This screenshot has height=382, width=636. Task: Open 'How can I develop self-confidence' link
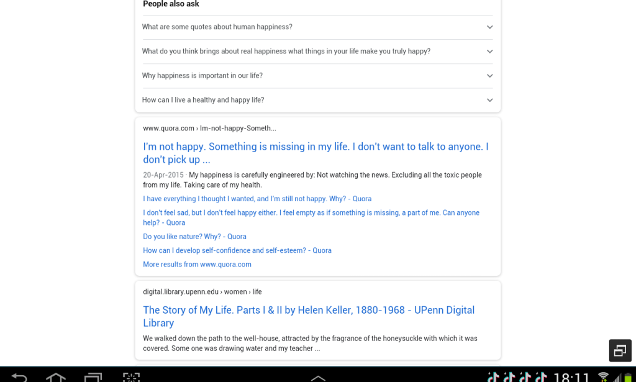coord(237,250)
